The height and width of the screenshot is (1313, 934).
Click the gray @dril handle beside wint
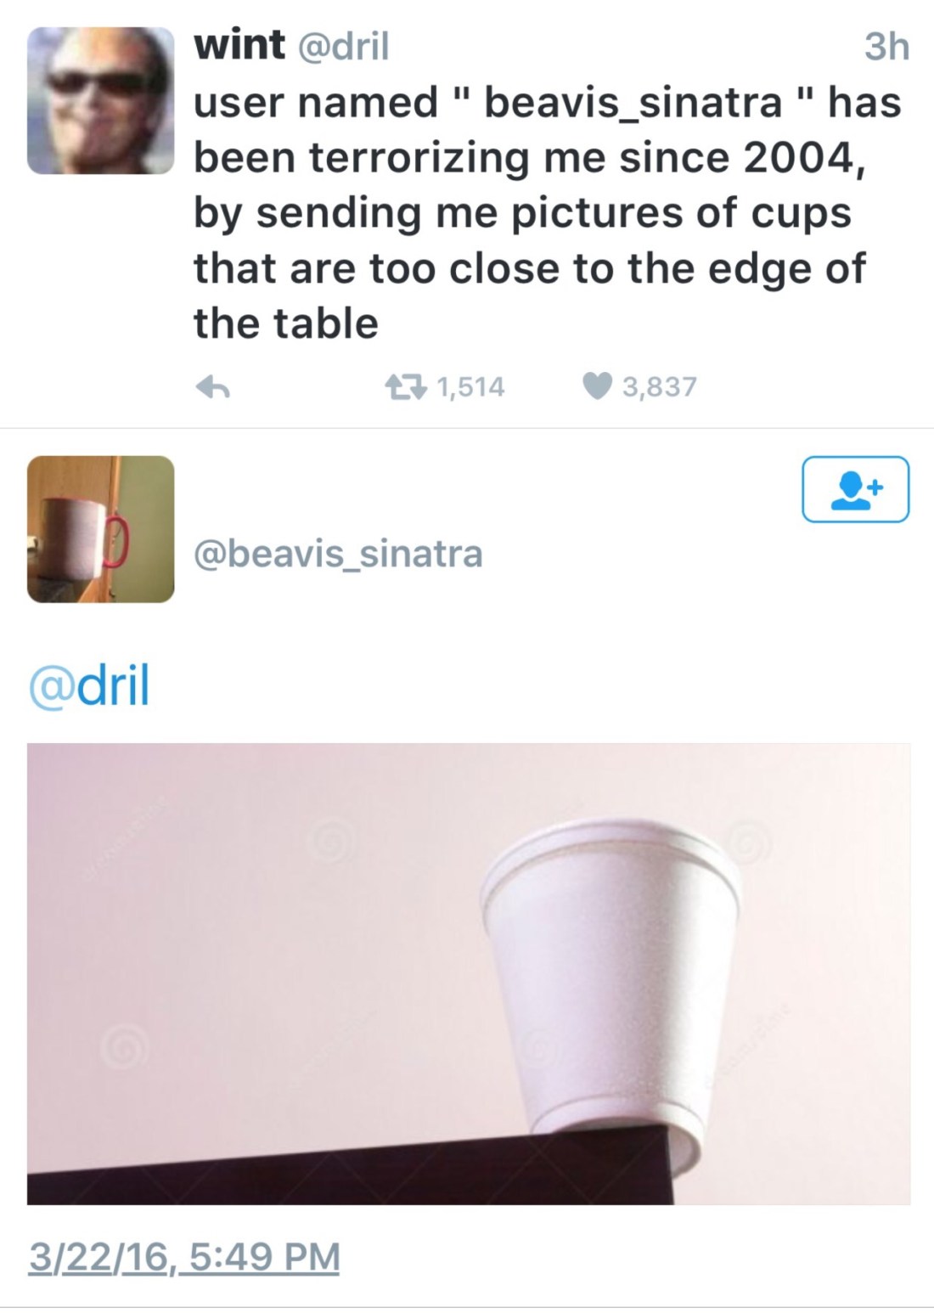coord(341,46)
